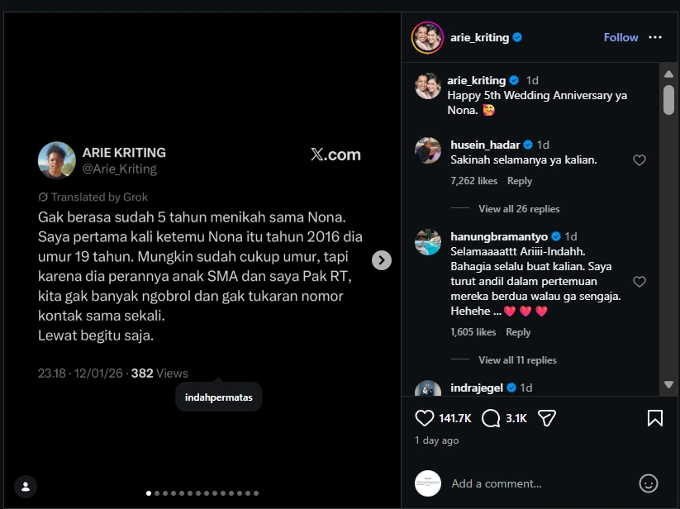Like husein_hadar's comment heart
The width and height of the screenshot is (680, 509).
(x=640, y=160)
